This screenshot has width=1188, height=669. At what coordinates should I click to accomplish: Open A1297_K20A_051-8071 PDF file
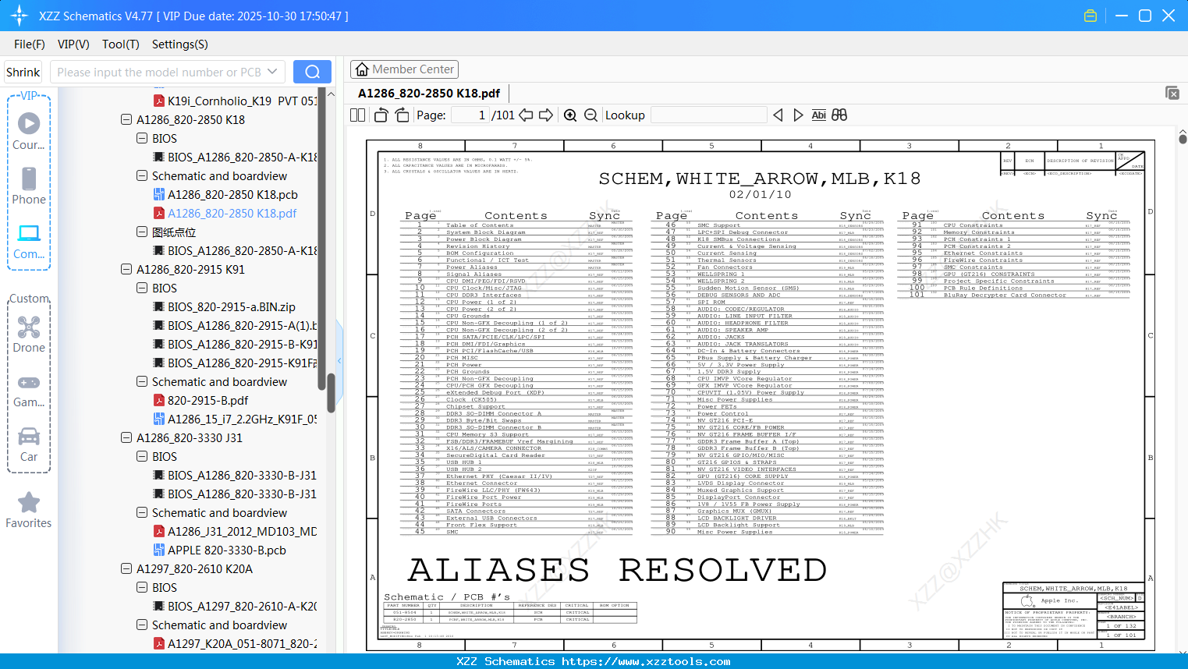coord(236,644)
